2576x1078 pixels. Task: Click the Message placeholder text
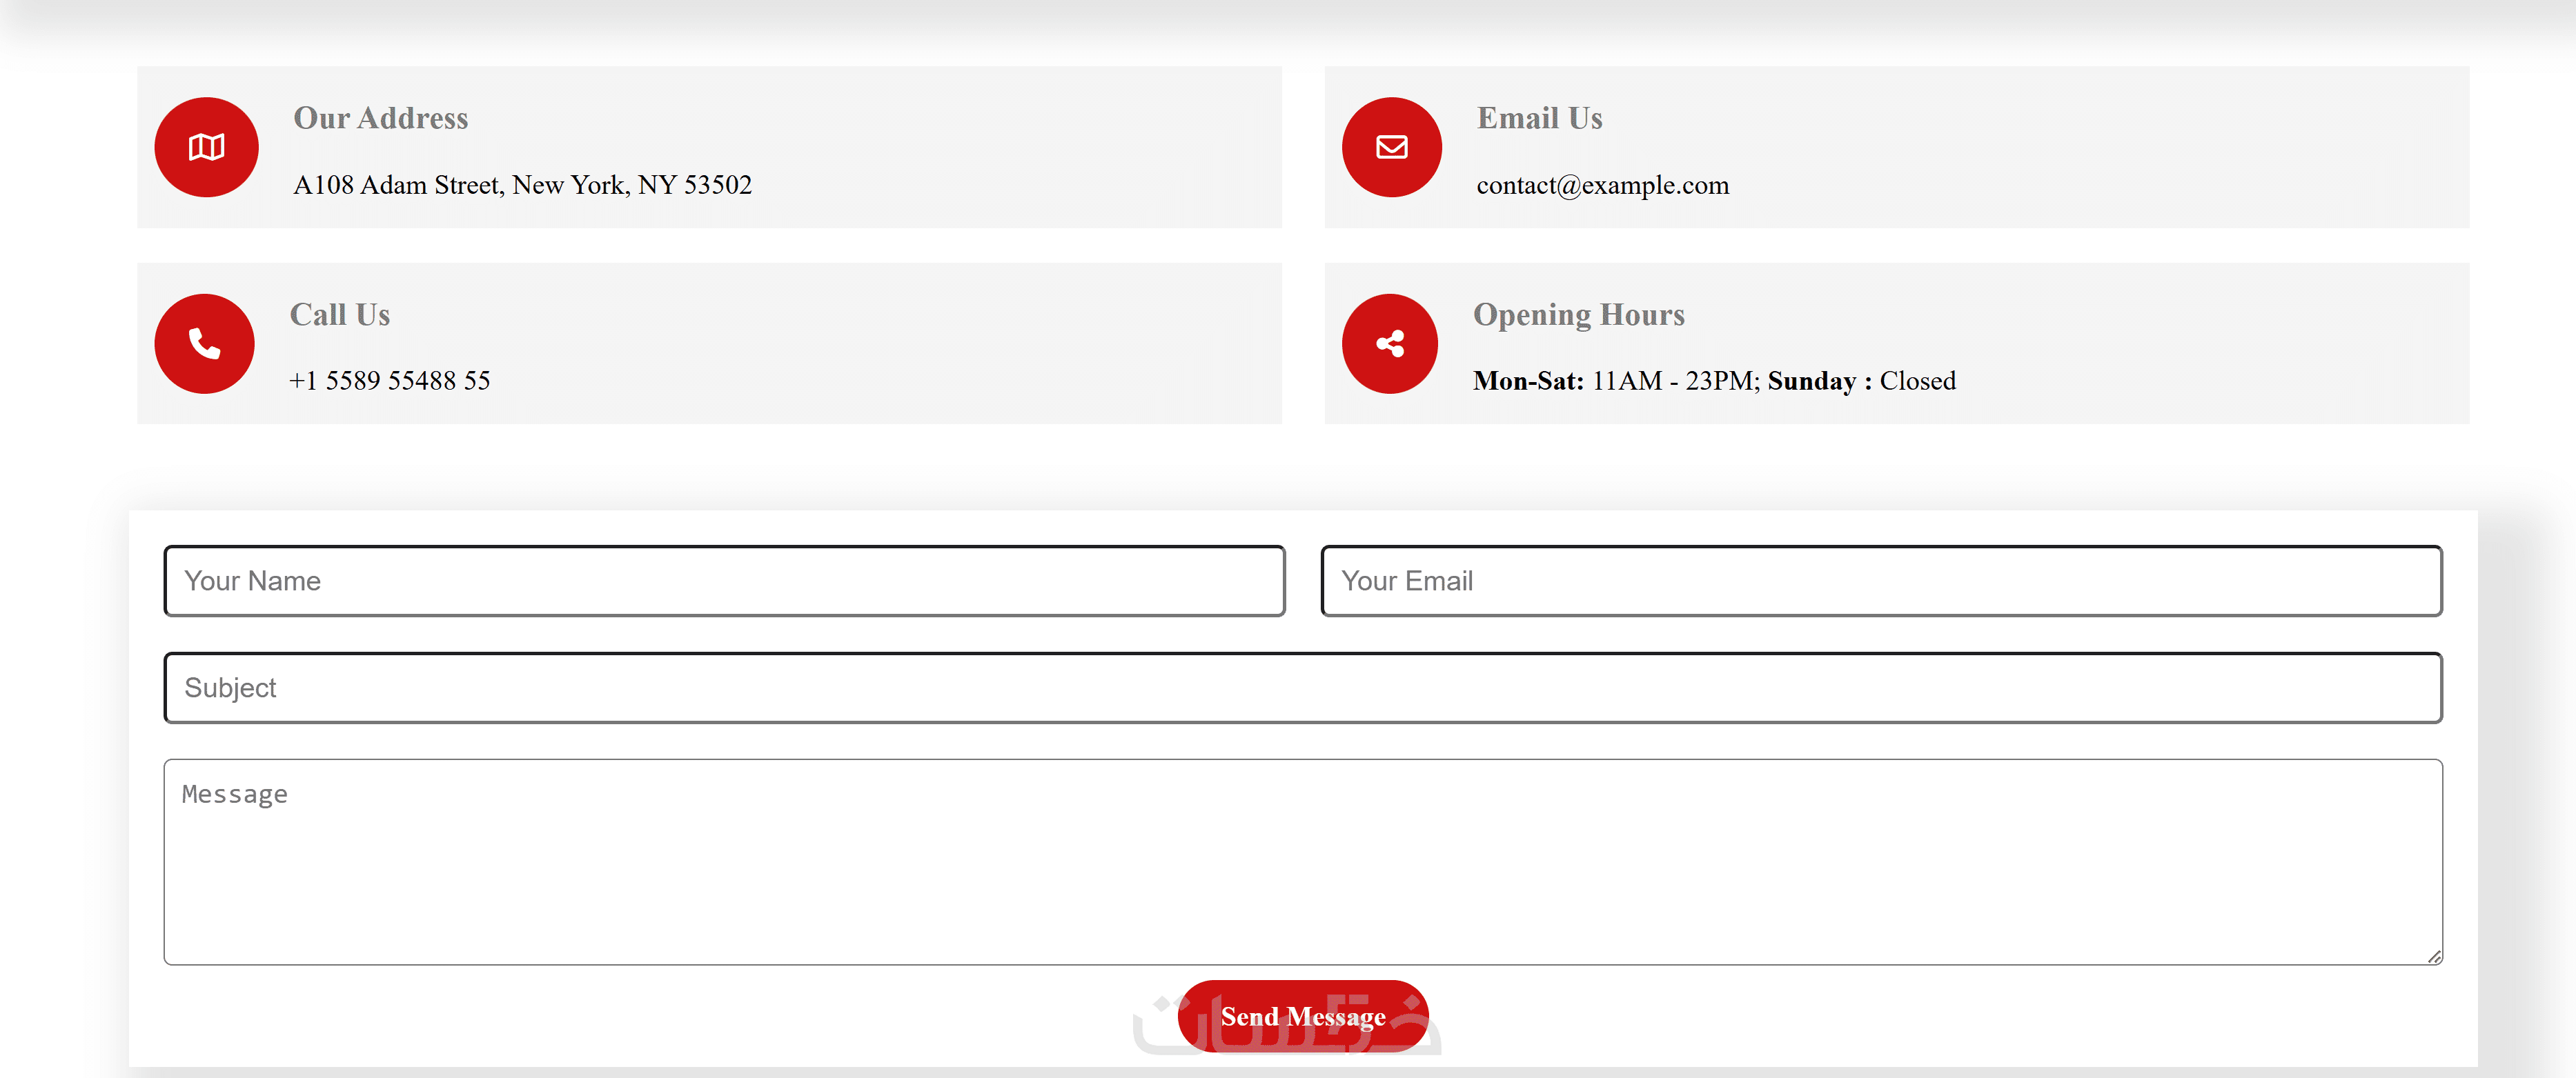click(235, 795)
